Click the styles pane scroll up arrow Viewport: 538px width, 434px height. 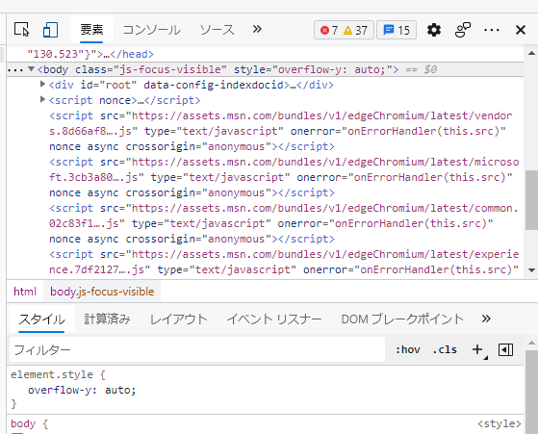531,343
